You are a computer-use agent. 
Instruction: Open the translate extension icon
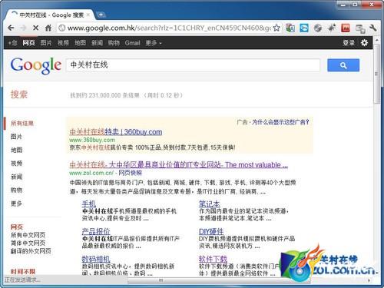click(290, 28)
